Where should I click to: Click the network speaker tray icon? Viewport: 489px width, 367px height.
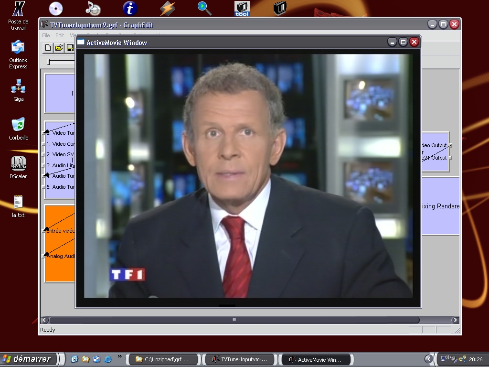coord(445,359)
